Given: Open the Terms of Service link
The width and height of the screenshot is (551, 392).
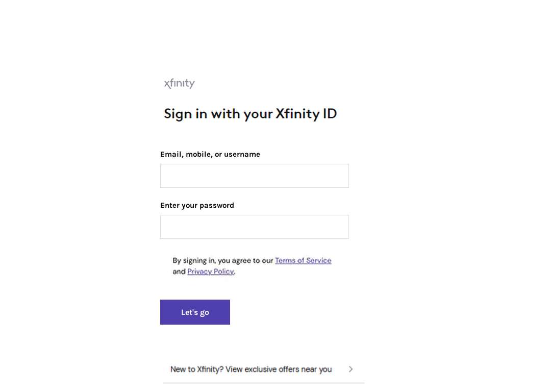Looking at the screenshot, I should [x=303, y=260].
